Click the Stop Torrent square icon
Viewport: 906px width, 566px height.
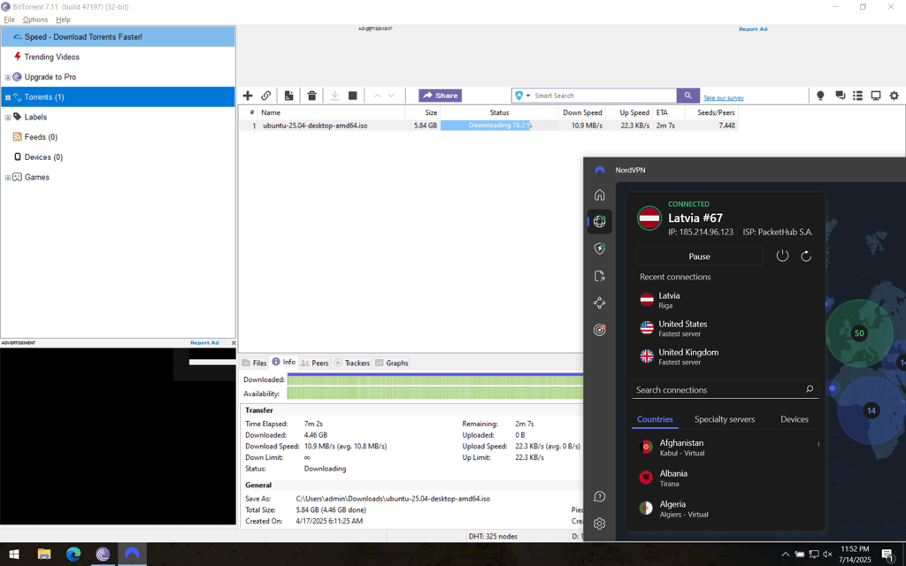coord(352,96)
